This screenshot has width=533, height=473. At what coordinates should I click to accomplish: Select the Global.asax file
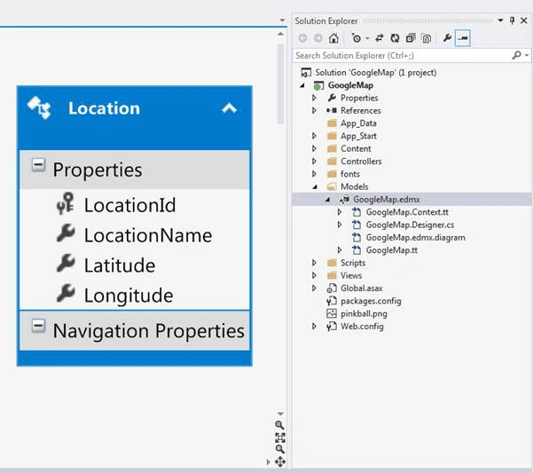[x=361, y=288]
